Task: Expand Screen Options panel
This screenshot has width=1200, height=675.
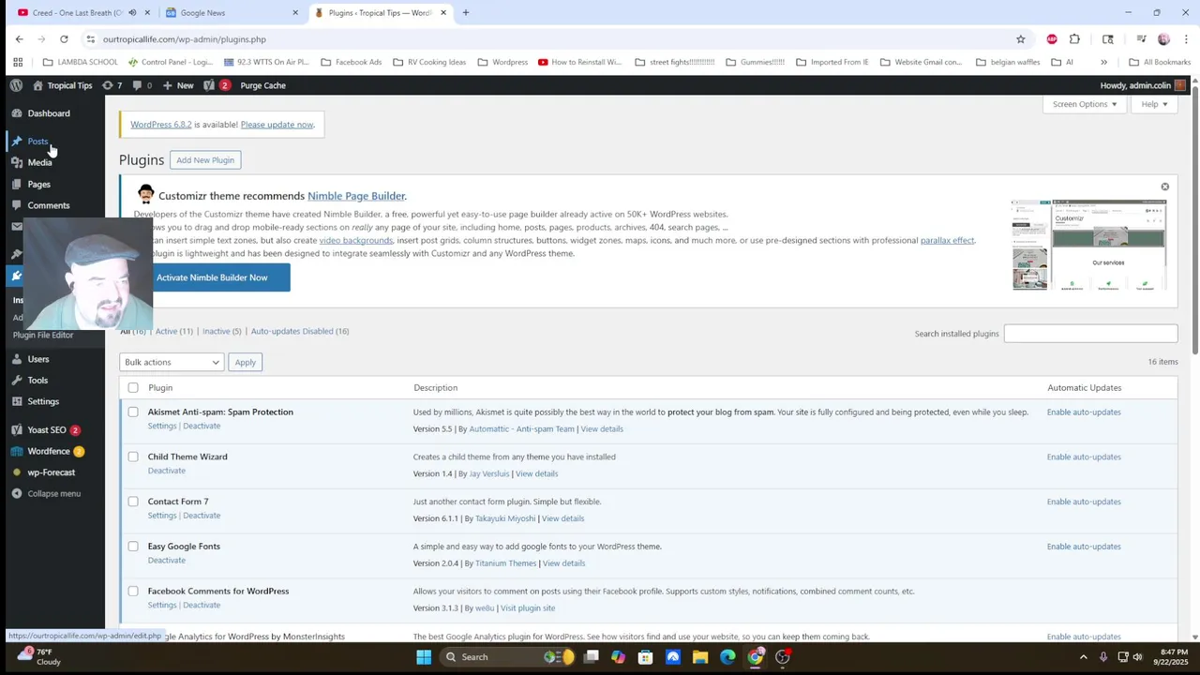Action: 1084,104
